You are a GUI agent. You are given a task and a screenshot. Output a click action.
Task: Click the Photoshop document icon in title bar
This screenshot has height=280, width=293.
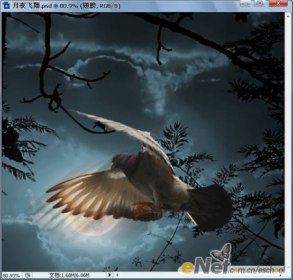6,6
